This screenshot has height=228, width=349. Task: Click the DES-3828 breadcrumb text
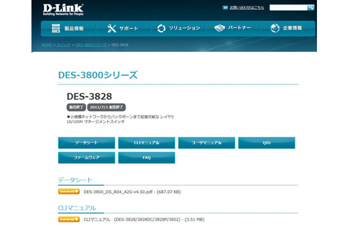(x=120, y=45)
